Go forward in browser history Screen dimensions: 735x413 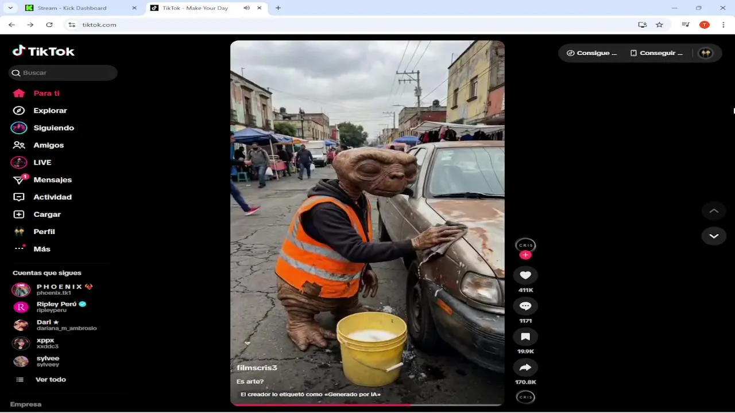30,25
